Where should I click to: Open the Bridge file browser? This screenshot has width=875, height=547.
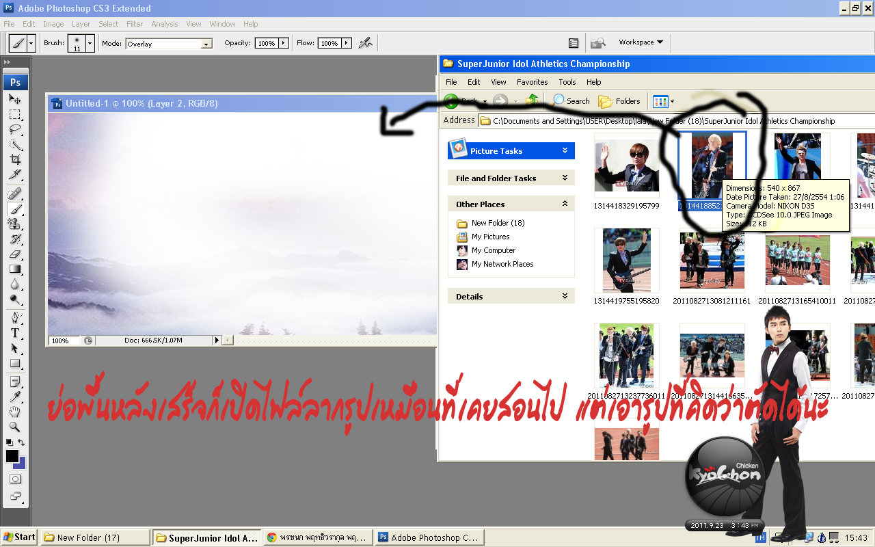tap(598, 43)
